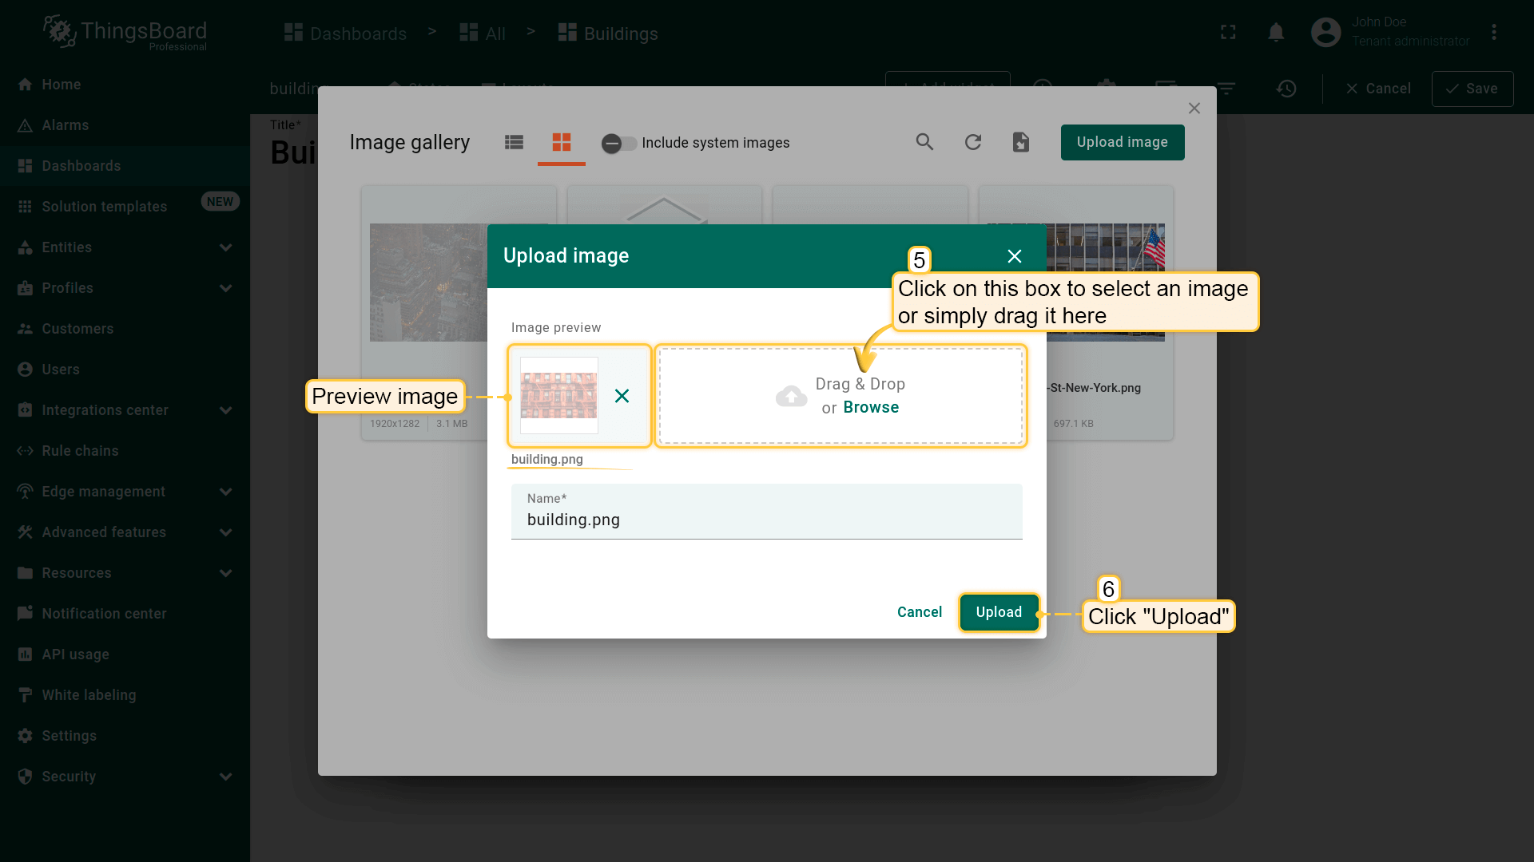Go to Alarms in the sidebar
Viewport: 1534px width, 862px height.
[x=66, y=125]
